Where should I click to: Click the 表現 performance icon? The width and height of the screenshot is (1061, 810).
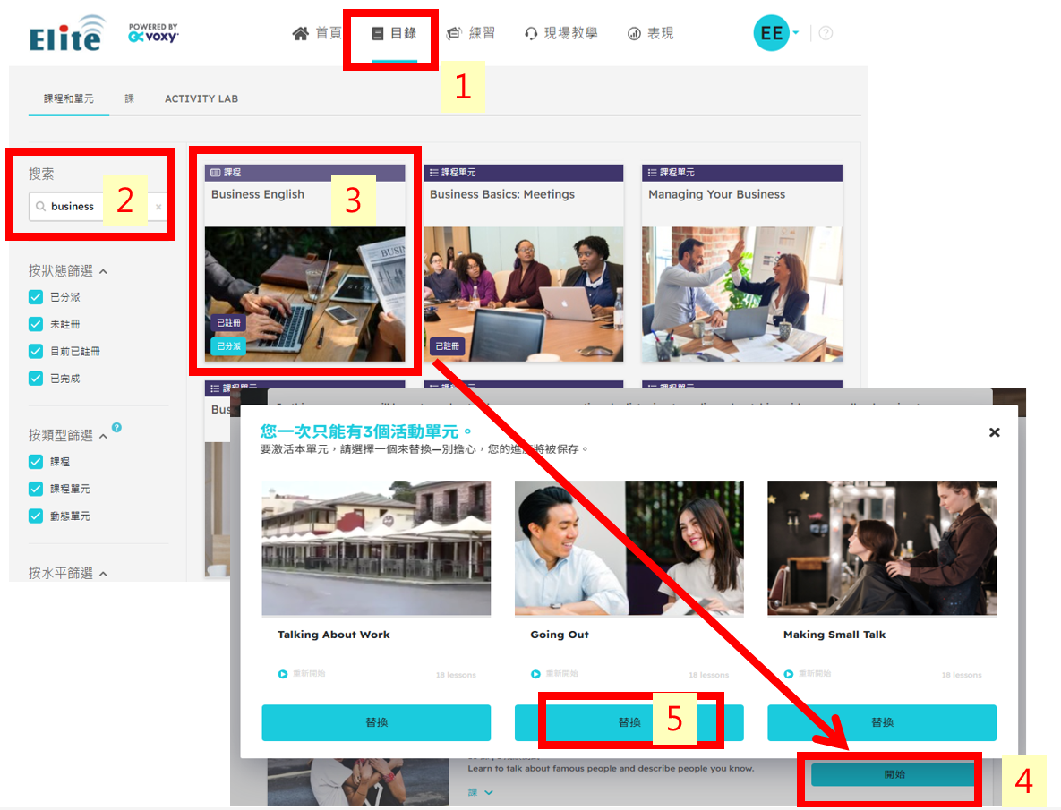coord(636,33)
